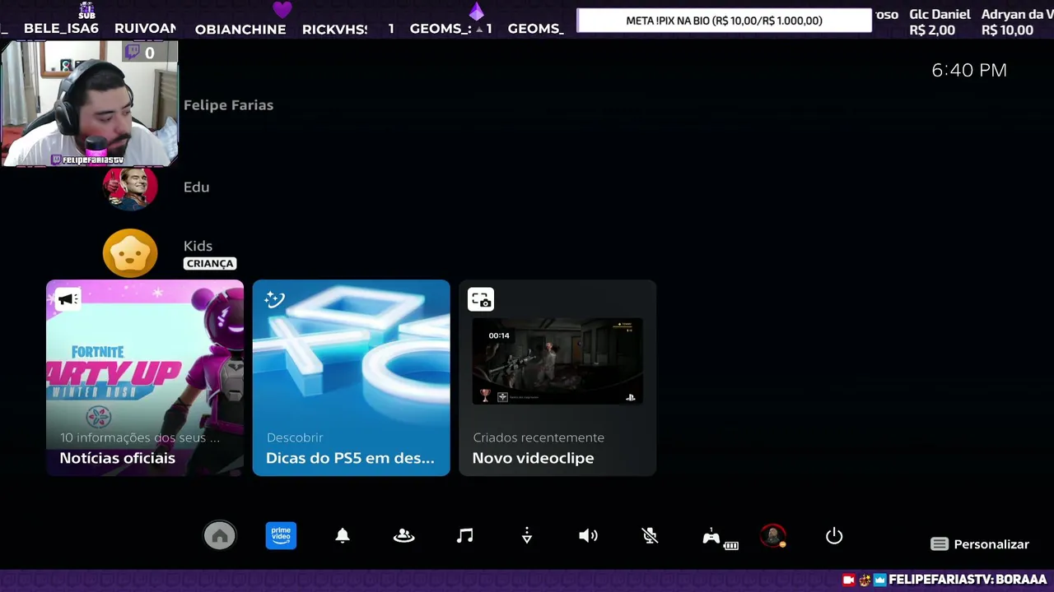Image resolution: width=1054 pixels, height=592 pixels.
Task: Open the notifications bell
Action: pos(343,536)
